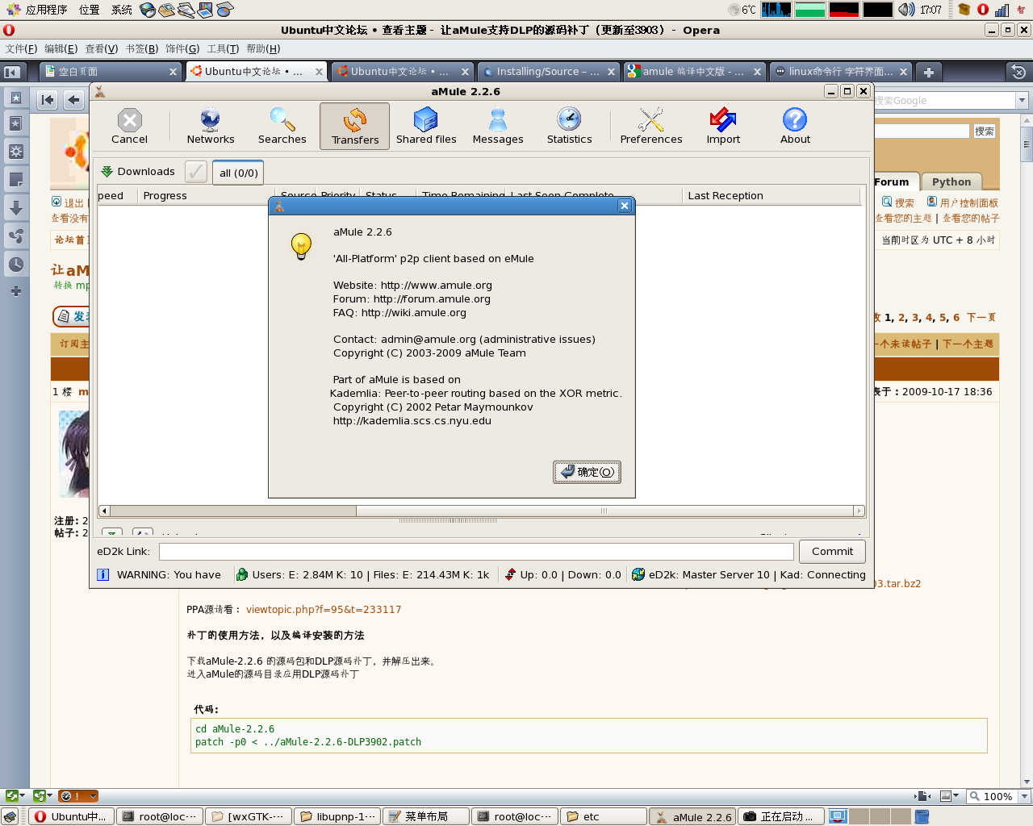Open the 查看(V) menu in Opera
The height and width of the screenshot is (826, 1033).
pos(101,48)
